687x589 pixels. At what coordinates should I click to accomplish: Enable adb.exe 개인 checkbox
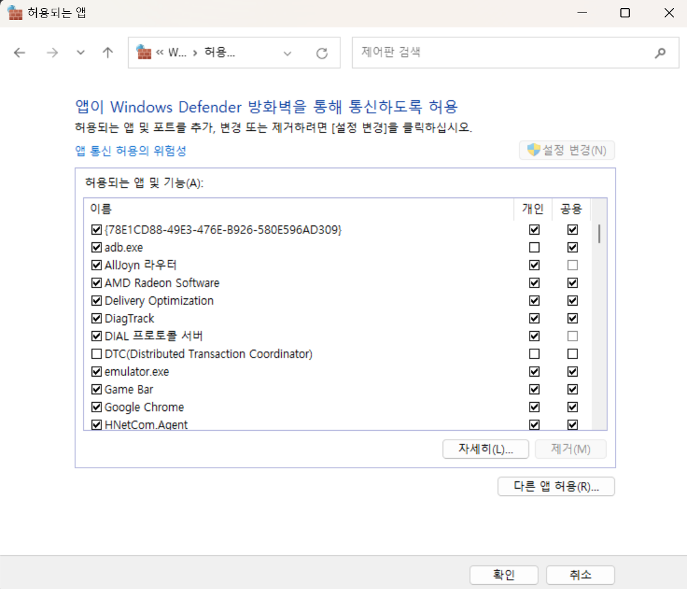[x=534, y=248]
